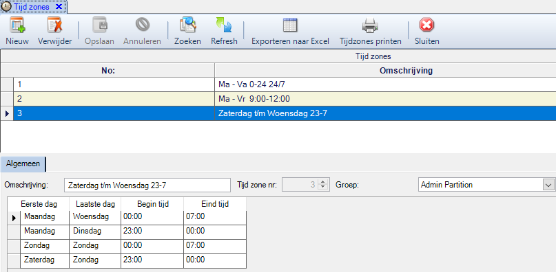Screen dimensions: 556x272
Task: Click row selector of Maandag-Dinsdag schedule row
Action: 14,232
